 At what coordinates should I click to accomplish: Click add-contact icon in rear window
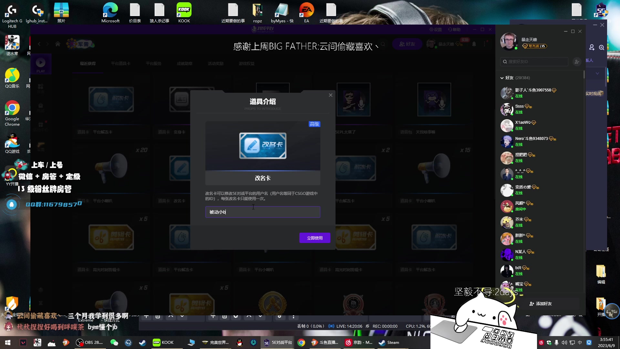[592, 48]
